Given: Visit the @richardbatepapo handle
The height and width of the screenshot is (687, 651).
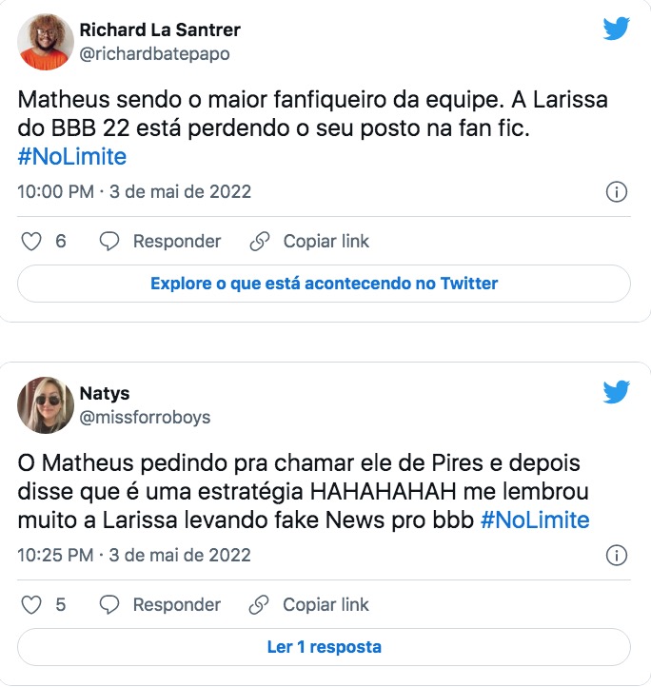Looking at the screenshot, I should tap(153, 54).
